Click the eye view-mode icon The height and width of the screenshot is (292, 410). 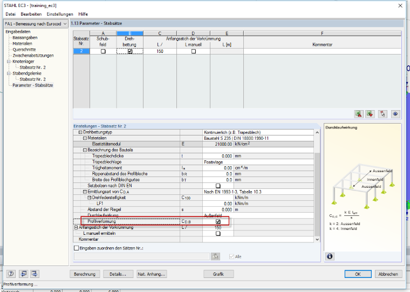[395, 114]
